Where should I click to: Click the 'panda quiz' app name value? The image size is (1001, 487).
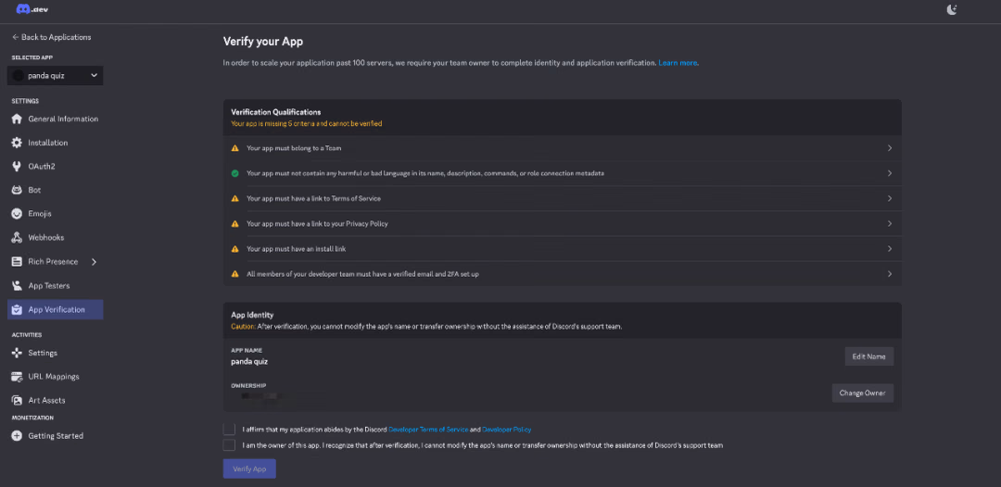pos(249,361)
